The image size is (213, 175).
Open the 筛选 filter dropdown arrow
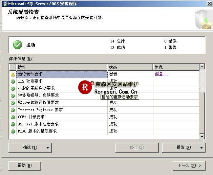click(x=48, y=148)
